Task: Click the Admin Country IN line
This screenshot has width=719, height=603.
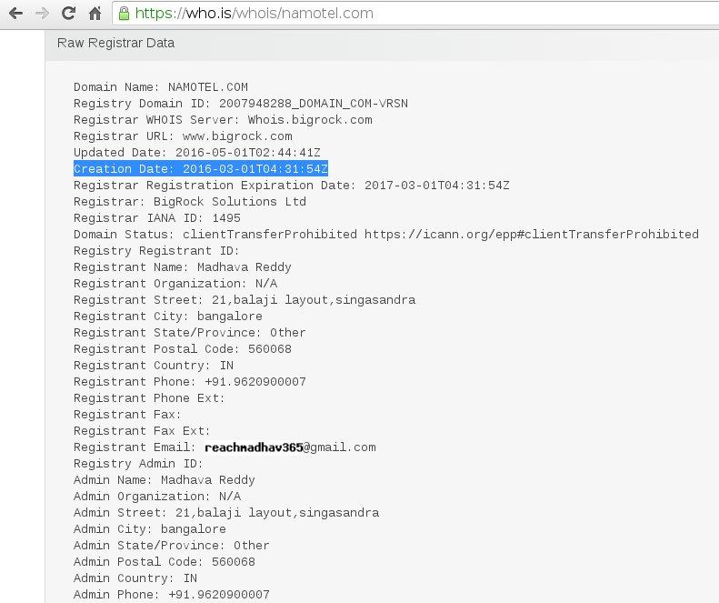Action: tap(135, 578)
